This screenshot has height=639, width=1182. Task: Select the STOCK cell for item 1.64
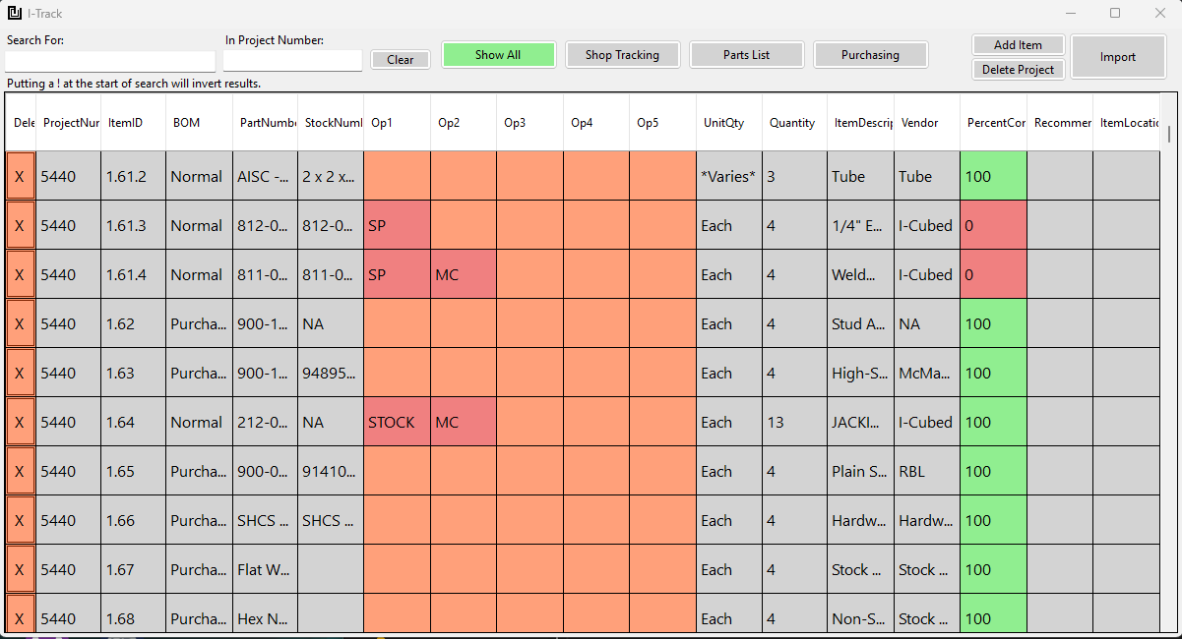click(x=397, y=422)
